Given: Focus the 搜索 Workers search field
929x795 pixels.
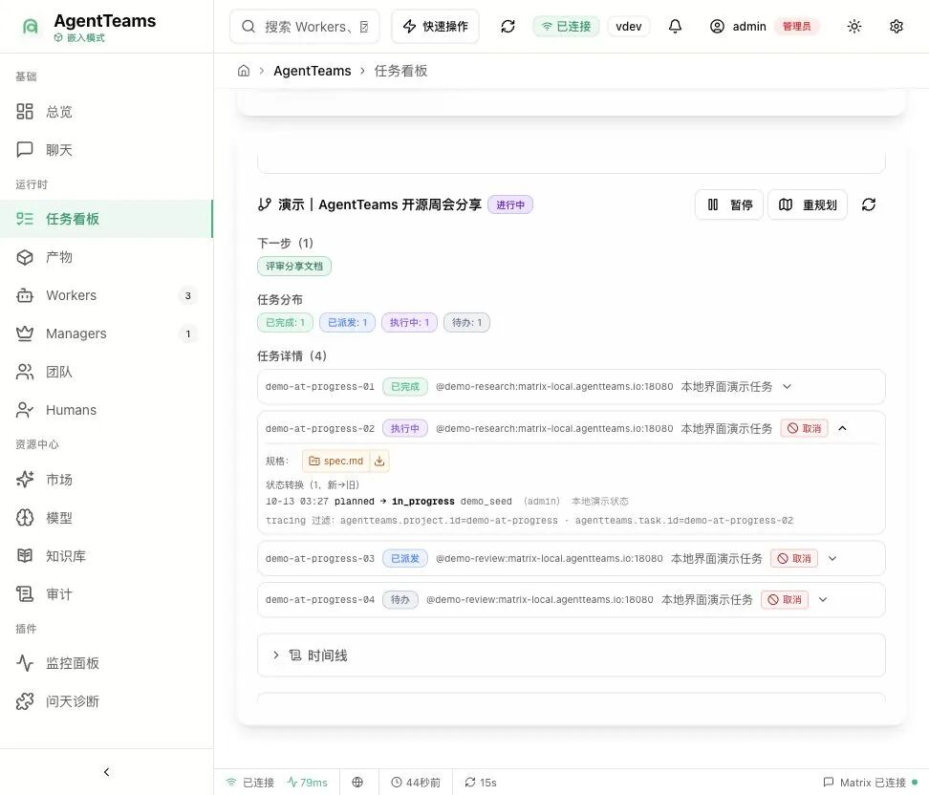Looking at the screenshot, I should [x=305, y=27].
